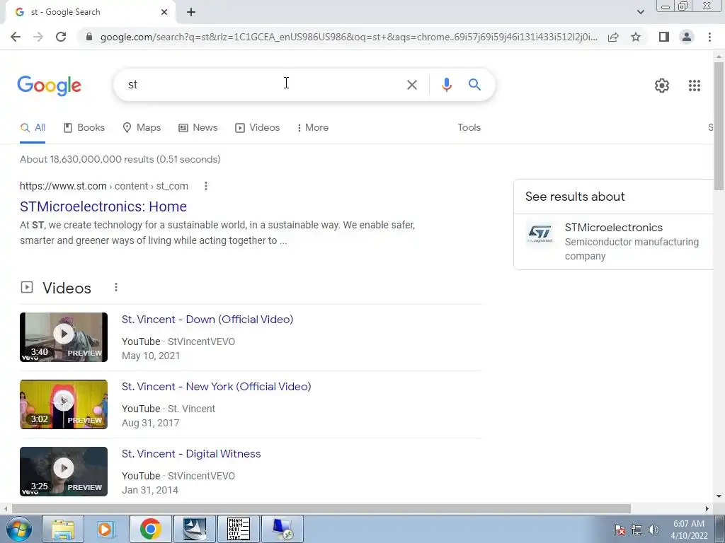Expand the More search categories menu
The image size is (725, 543).
[x=313, y=127]
